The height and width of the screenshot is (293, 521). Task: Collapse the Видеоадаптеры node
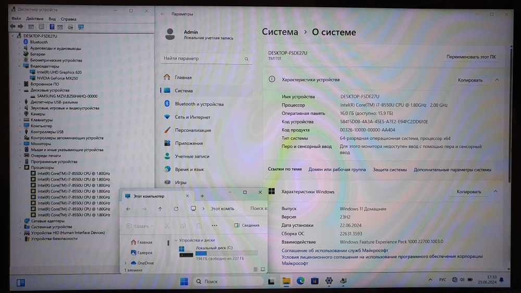20,66
